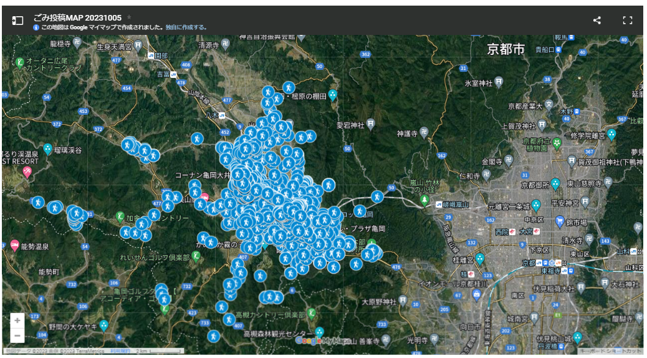Click the 嵯峨嵐山 JR station marker
This screenshot has width=647, height=358.
pyautogui.click(x=439, y=205)
